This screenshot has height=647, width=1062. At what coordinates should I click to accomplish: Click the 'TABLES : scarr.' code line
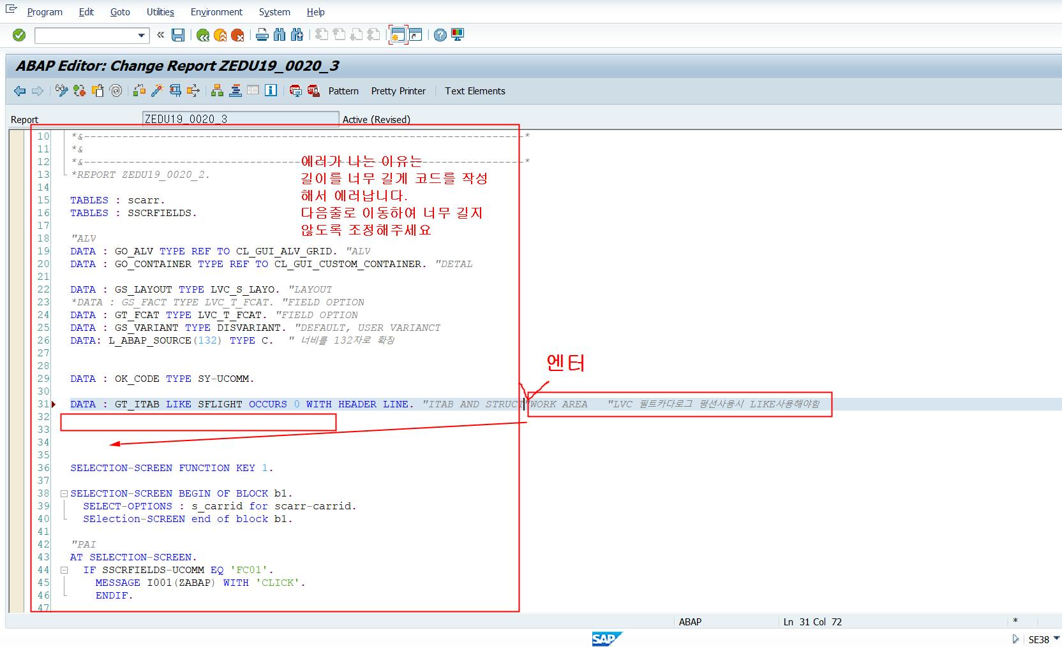[x=117, y=200]
